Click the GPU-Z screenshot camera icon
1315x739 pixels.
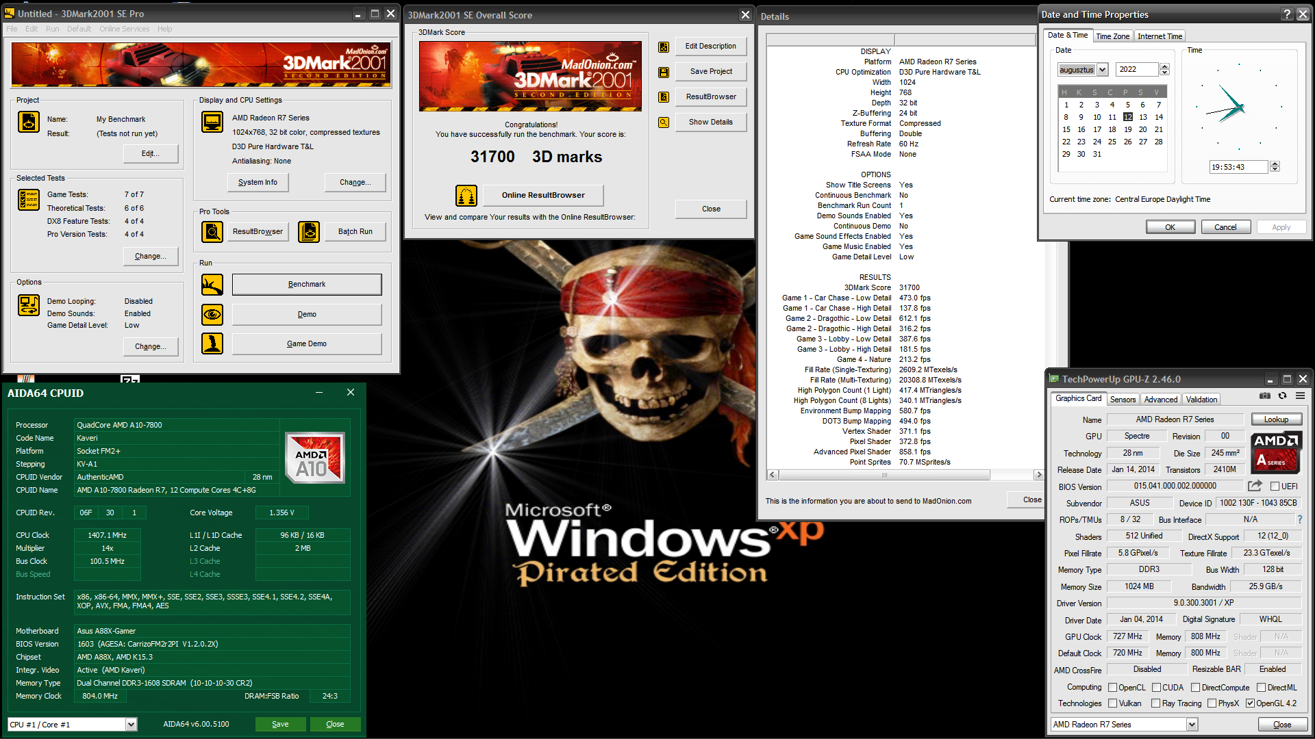(x=1265, y=396)
